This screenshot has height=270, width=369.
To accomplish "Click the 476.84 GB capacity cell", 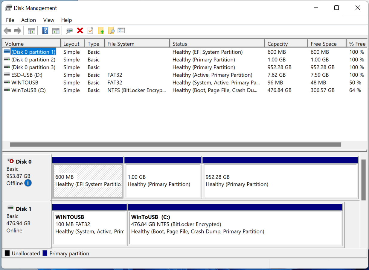I will click(279, 90).
